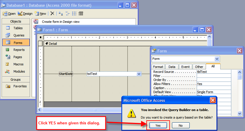The height and width of the screenshot is (131, 245).
Task: Minimize the Form1 window
Action: (195, 30)
